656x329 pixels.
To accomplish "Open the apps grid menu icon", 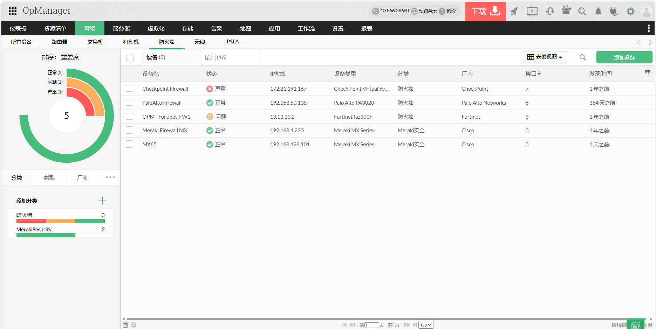I will coord(13,11).
